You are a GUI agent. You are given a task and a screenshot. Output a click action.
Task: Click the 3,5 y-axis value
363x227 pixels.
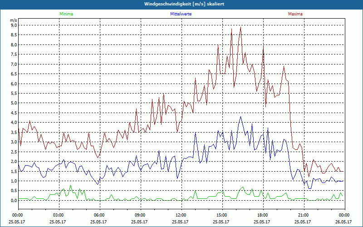click(x=14, y=132)
